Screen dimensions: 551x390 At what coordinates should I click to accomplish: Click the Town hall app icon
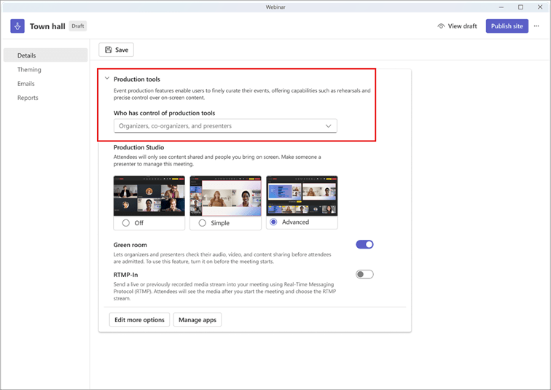point(17,26)
